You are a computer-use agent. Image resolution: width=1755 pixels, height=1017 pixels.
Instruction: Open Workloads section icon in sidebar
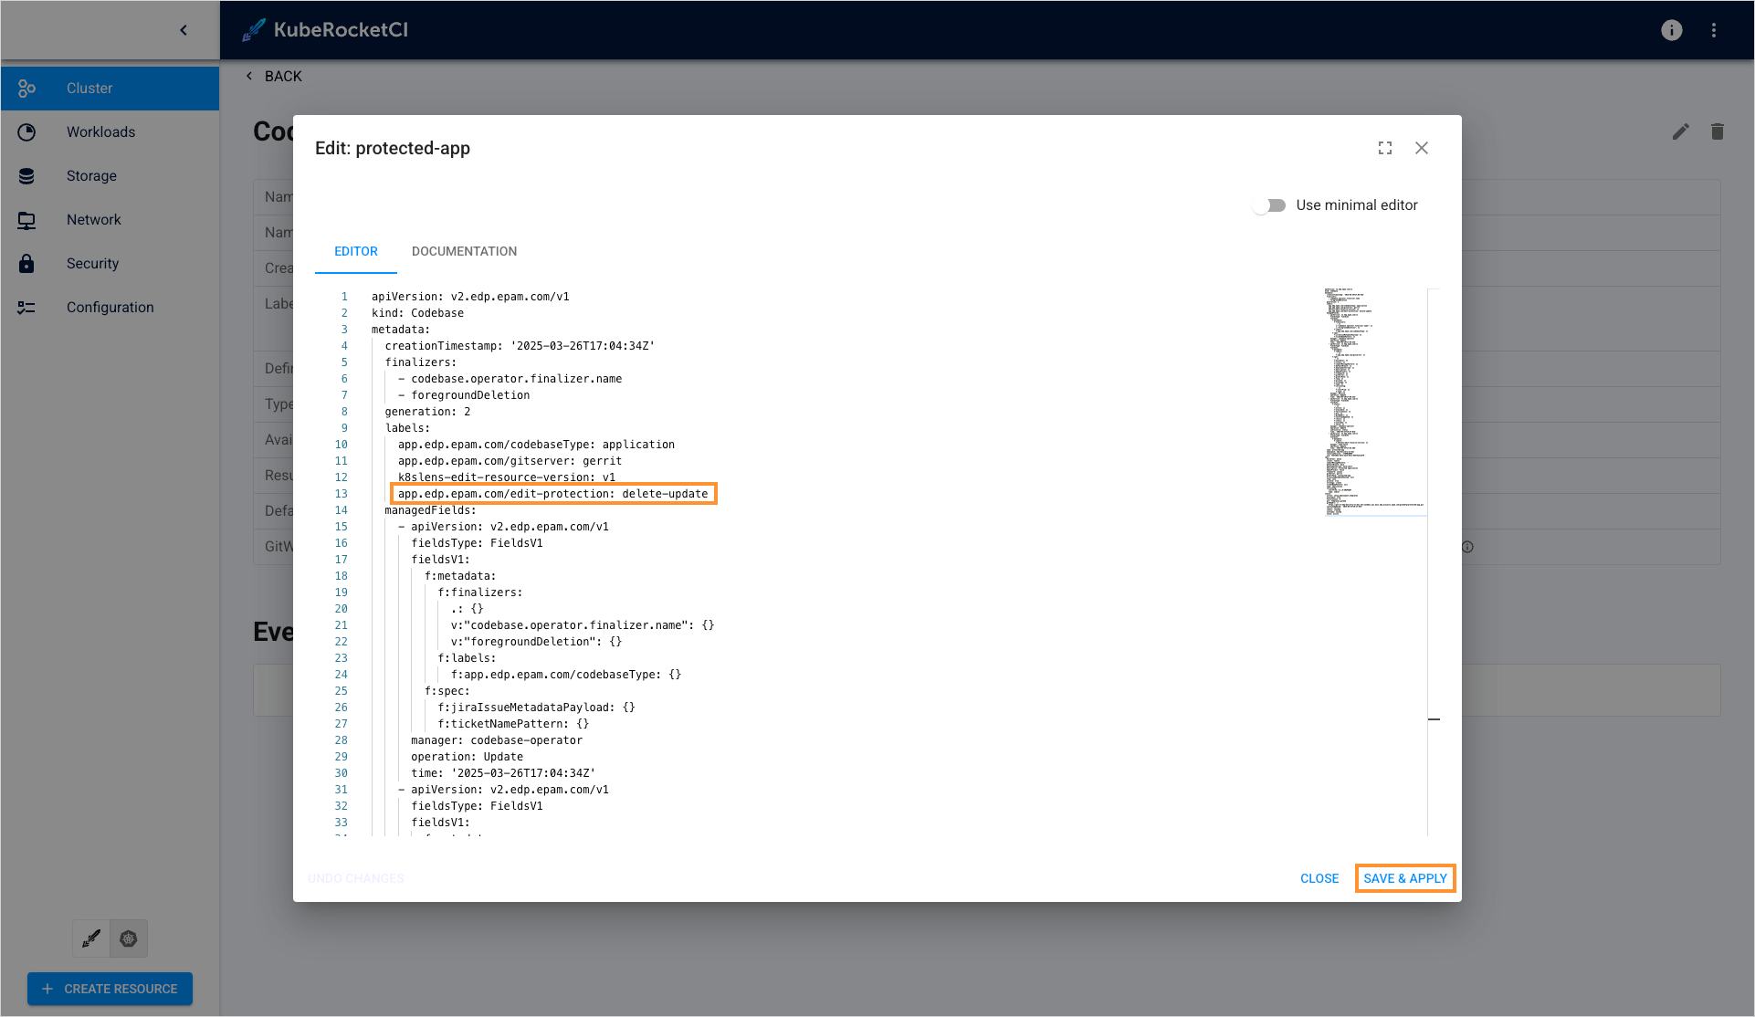26,132
